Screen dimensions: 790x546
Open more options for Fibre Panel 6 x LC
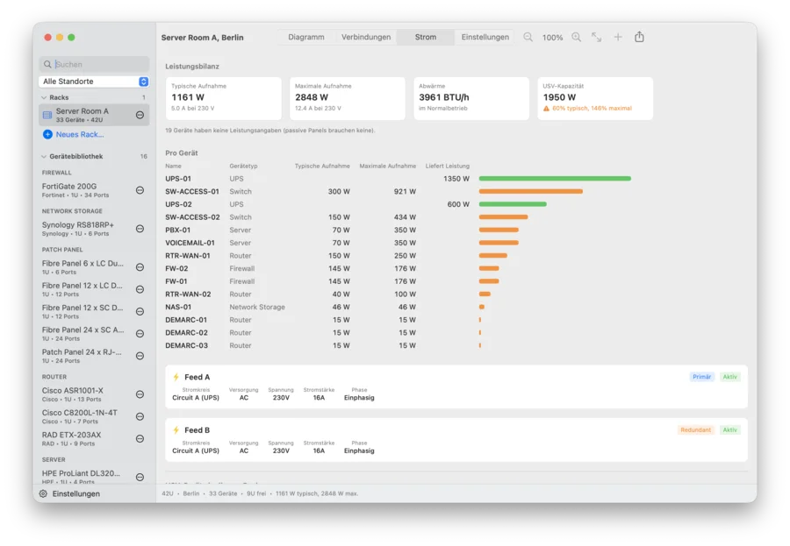140,267
